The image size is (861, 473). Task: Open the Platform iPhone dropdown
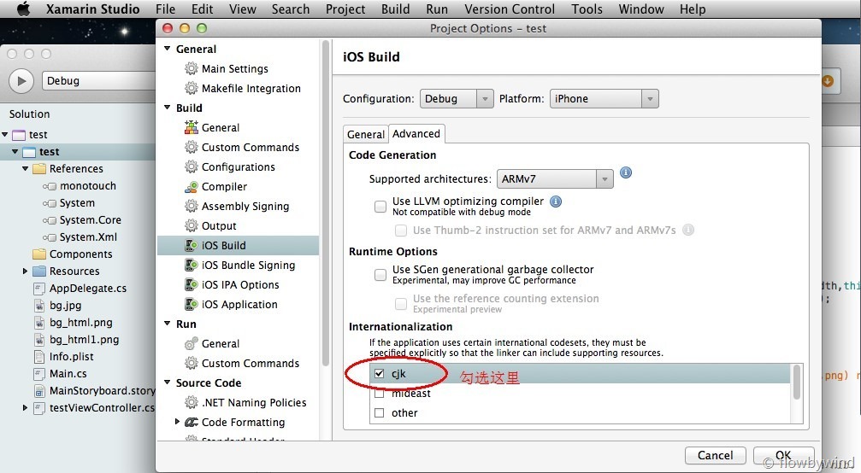[x=604, y=99]
